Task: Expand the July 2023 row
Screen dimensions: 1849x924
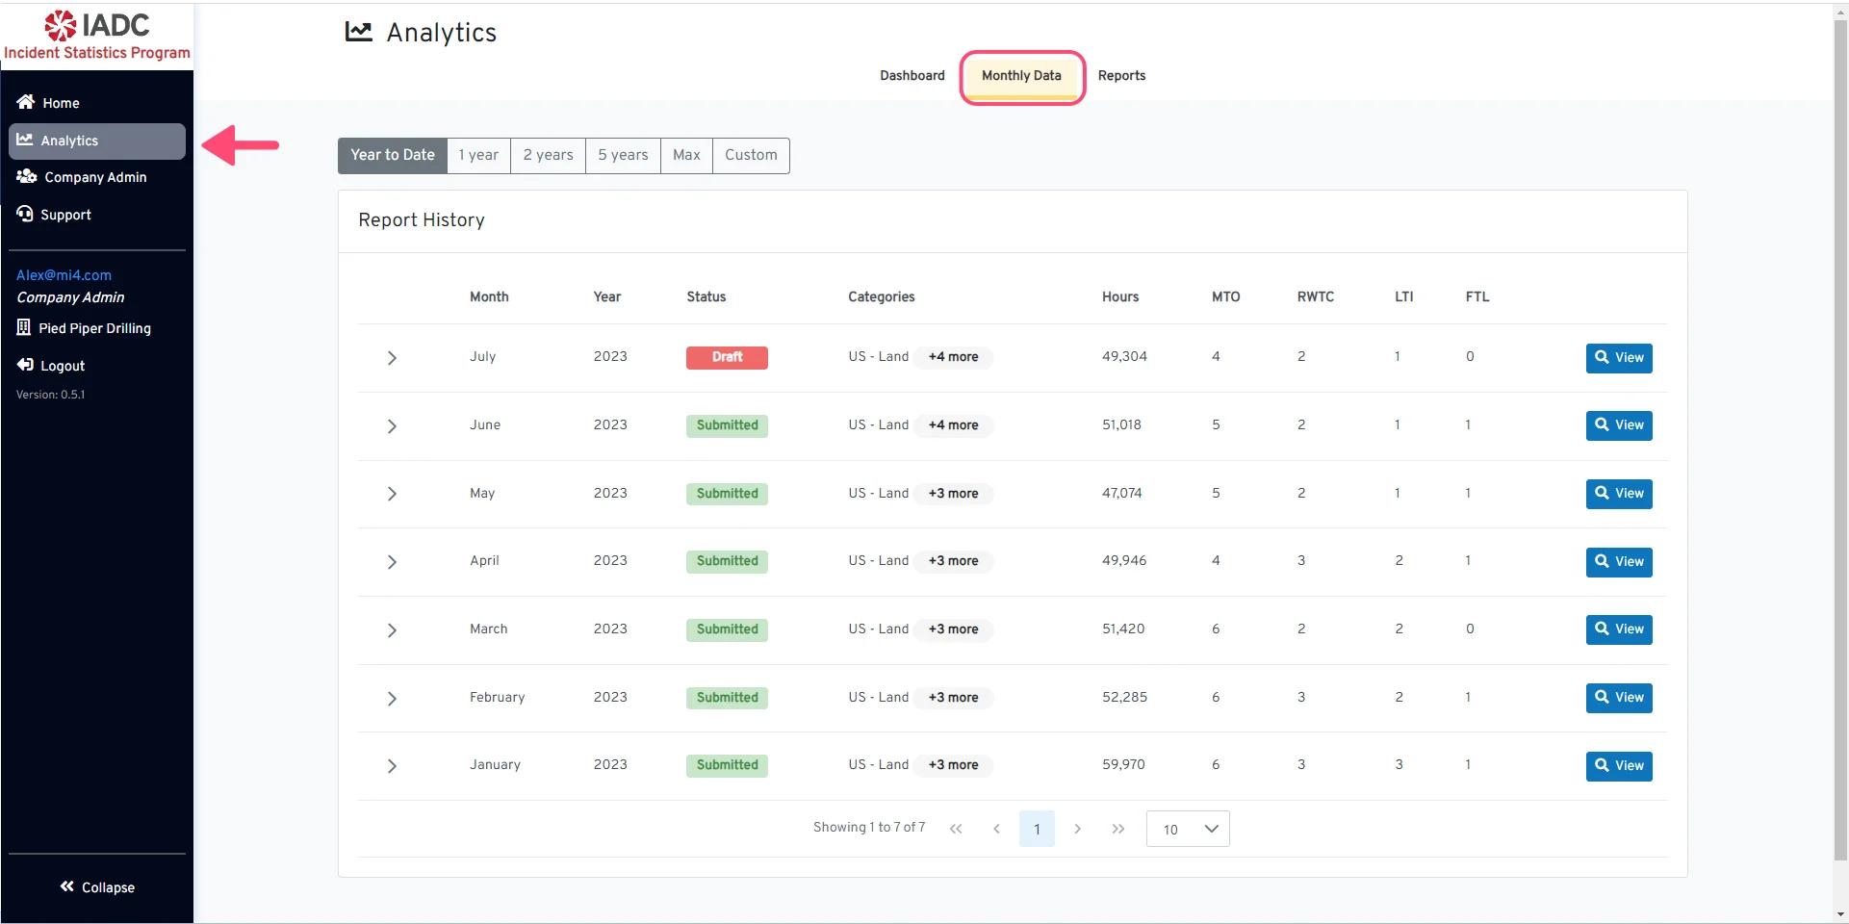Action: (x=392, y=358)
